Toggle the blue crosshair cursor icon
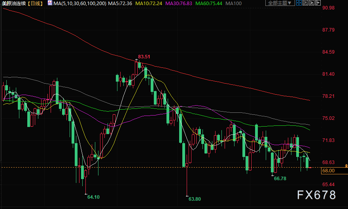348x209 pixels. (299, 3)
